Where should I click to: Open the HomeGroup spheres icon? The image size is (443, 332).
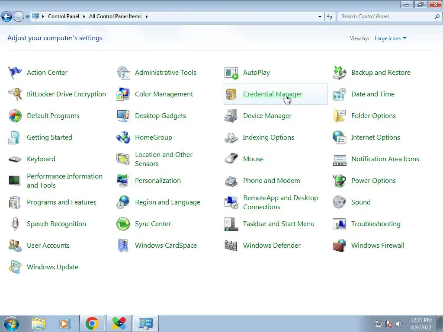(123, 137)
